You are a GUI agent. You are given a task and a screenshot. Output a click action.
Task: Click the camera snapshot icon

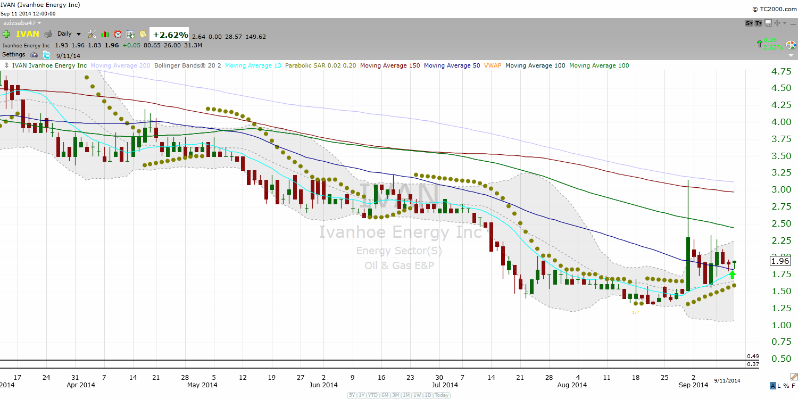pos(34,55)
